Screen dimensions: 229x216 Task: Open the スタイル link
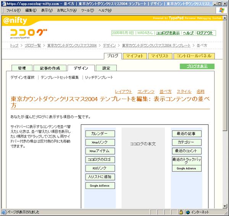[x=184, y=91]
